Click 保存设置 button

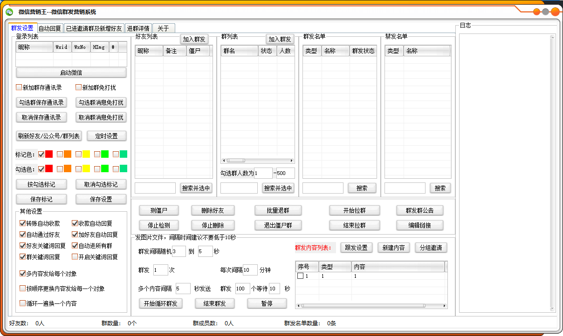click(x=101, y=199)
